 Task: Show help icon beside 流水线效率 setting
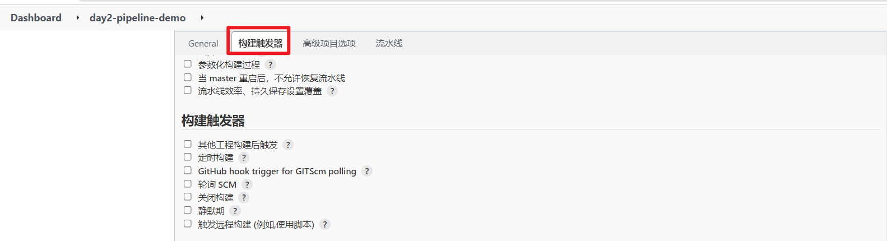332,91
